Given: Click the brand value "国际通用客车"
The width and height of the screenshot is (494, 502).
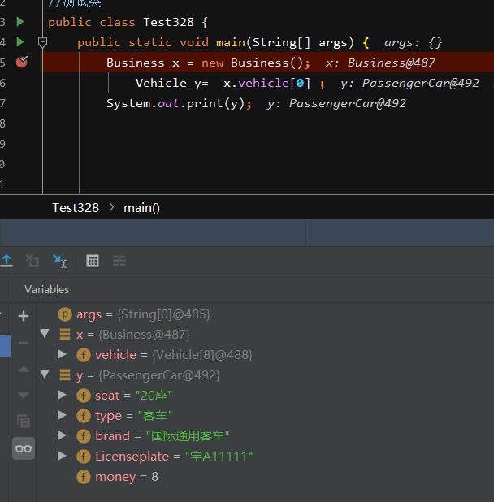Looking at the screenshot, I should 188,436.
